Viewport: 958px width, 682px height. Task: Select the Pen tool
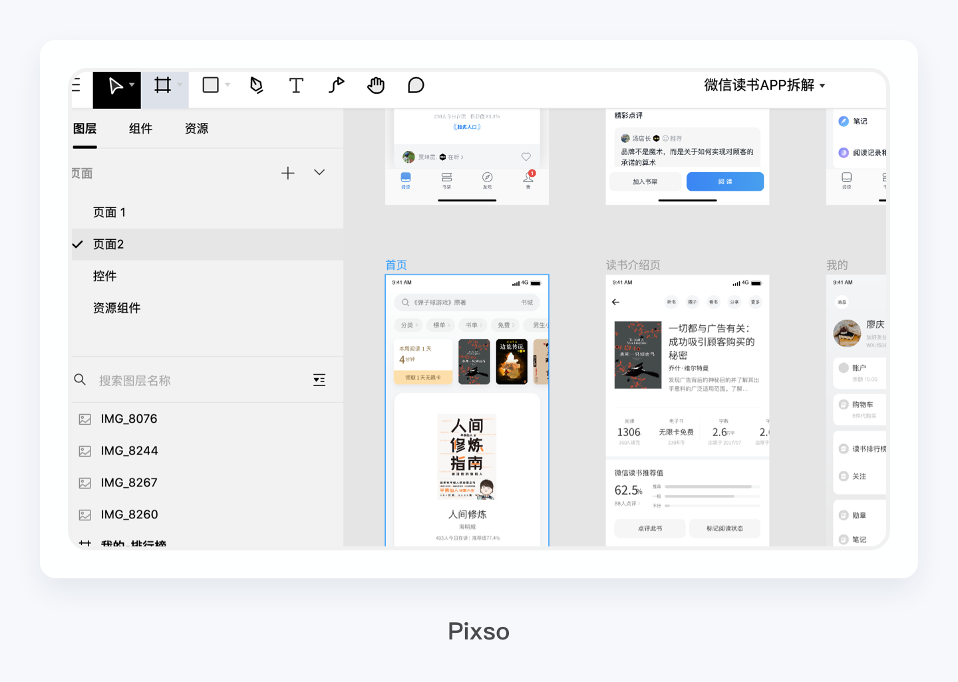tap(257, 85)
